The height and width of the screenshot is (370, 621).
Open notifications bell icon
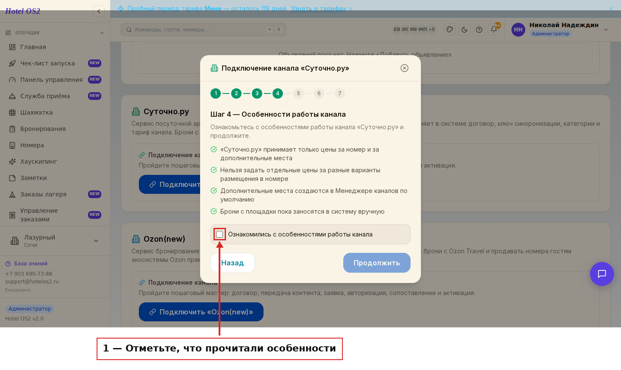point(494,30)
